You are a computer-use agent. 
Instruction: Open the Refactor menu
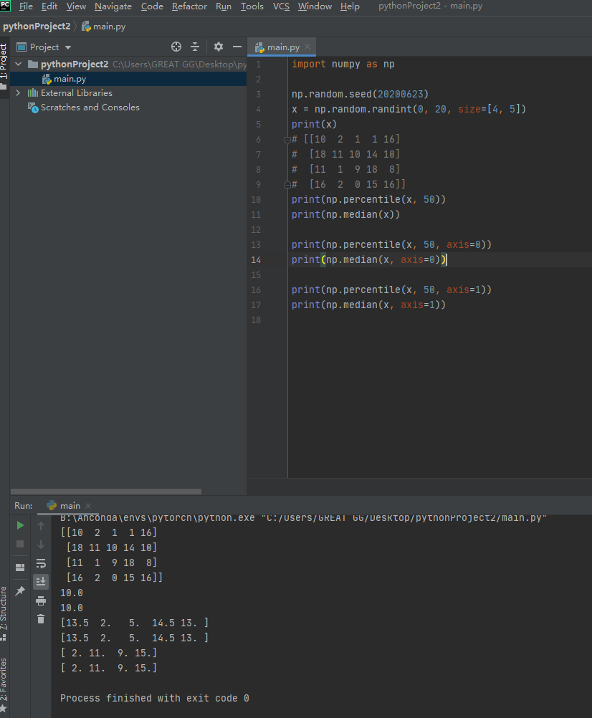click(x=189, y=6)
